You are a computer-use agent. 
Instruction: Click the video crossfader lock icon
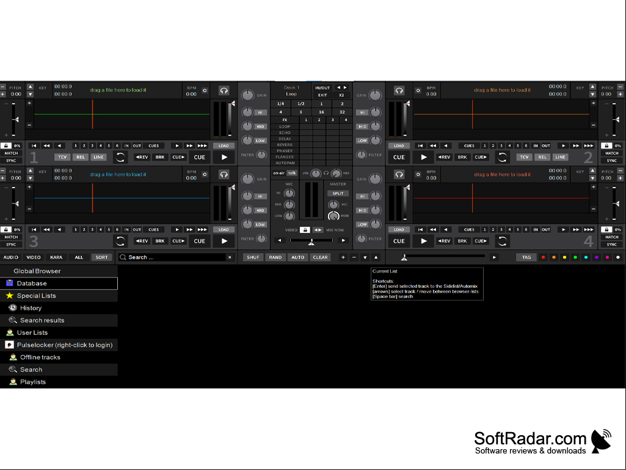point(305,230)
